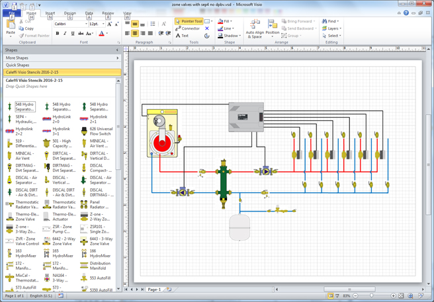Select the 626 Universal Flow Switch shape
Viewport: 434px width, 302px height.
click(x=97, y=132)
